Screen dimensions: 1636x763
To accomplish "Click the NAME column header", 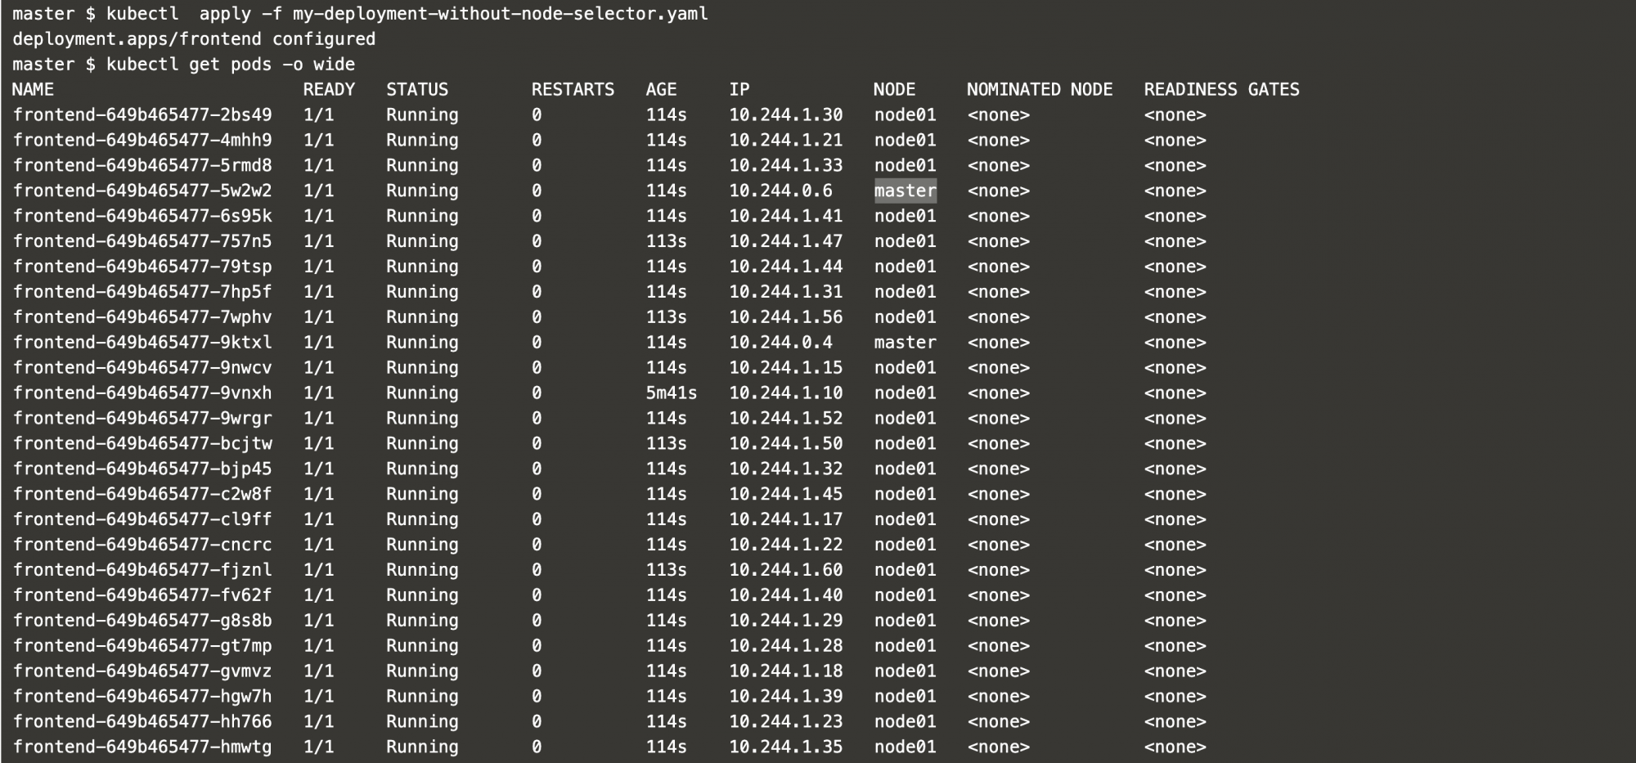I will tap(33, 90).
